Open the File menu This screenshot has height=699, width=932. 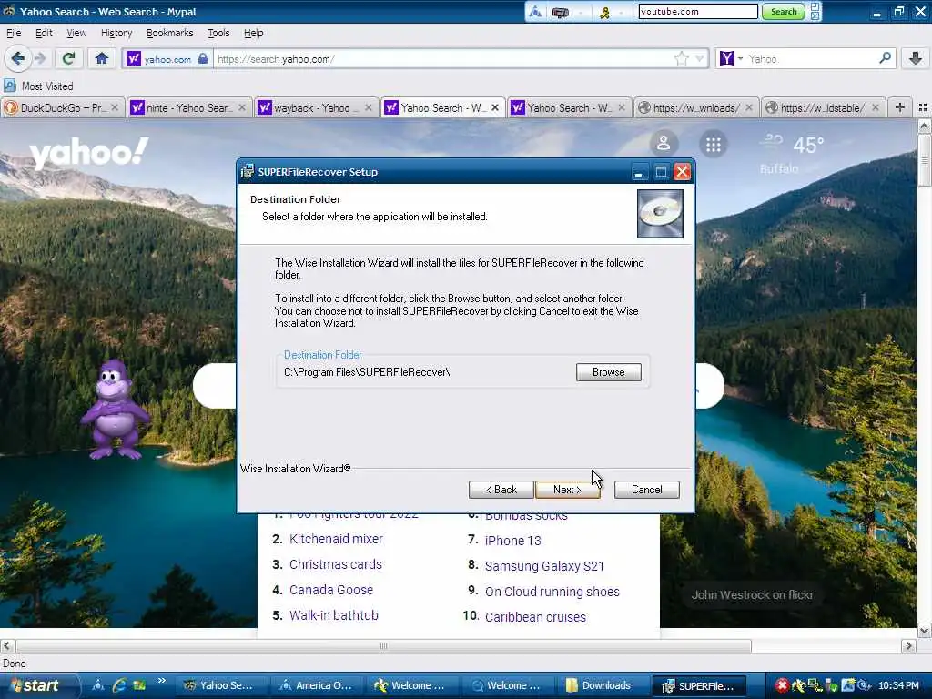click(x=14, y=33)
